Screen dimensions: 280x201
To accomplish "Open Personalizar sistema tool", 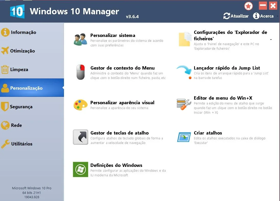I will [x=113, y=35].
